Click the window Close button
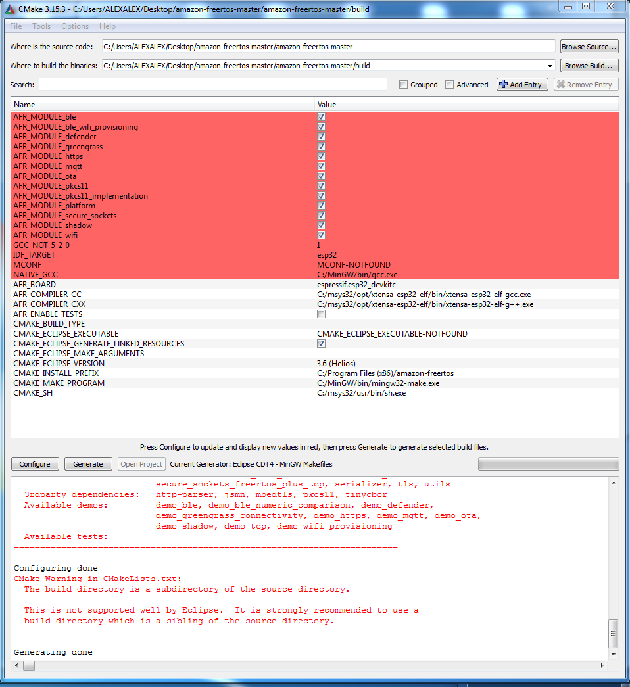Viewport: 630px width, 687px height. click(x=611, y=6)
